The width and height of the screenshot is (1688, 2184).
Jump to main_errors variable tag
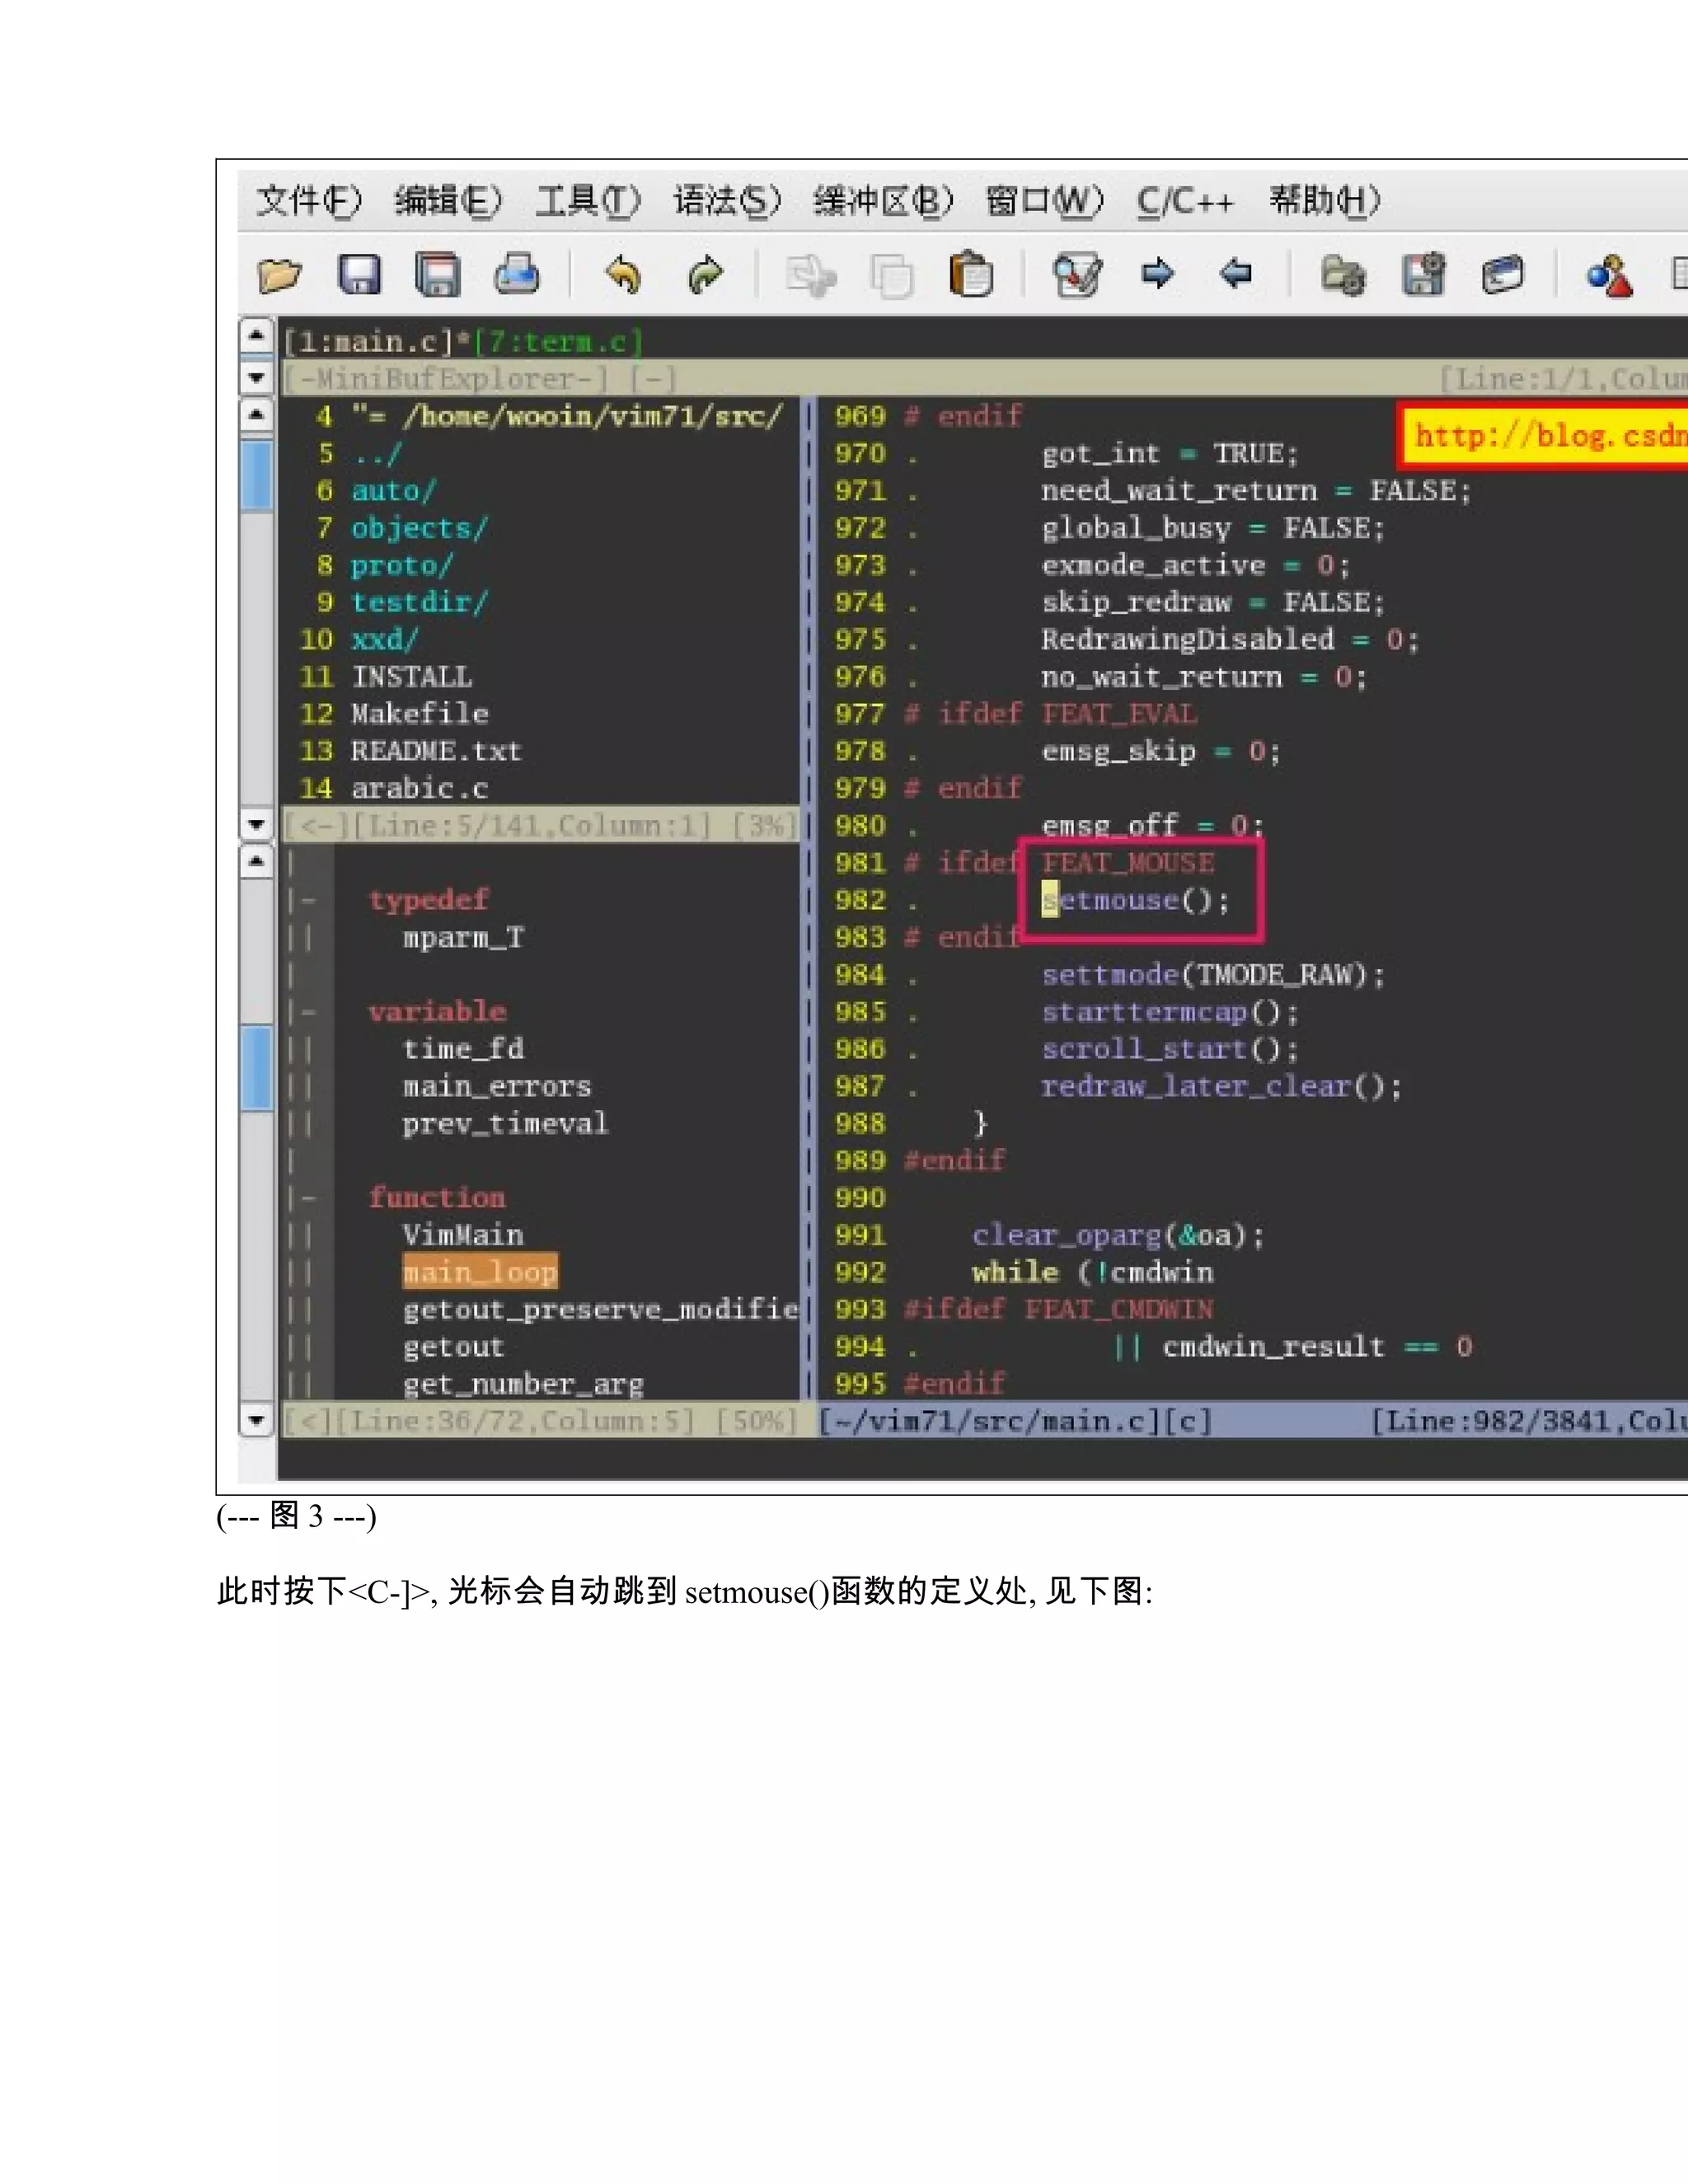497,1086
